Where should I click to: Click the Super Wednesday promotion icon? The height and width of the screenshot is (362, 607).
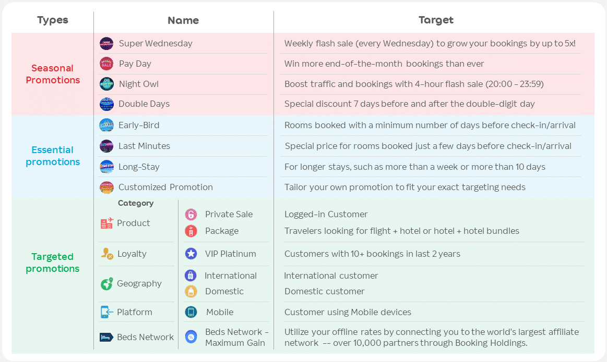click(x=106, y=44)
